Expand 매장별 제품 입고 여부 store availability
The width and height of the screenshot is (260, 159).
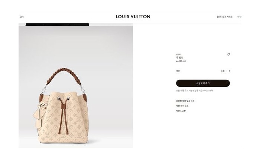pos(185,101)
